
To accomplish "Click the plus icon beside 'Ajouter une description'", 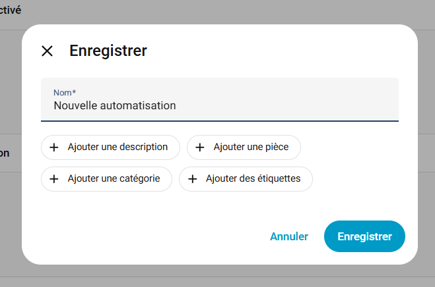I will 54,147.
